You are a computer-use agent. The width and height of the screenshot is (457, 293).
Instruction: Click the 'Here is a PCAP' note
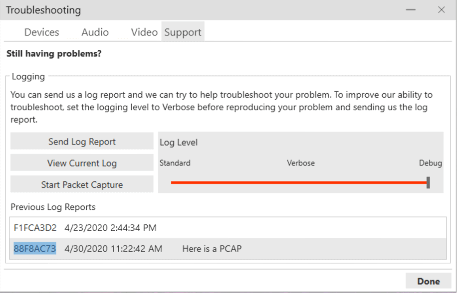212,249
